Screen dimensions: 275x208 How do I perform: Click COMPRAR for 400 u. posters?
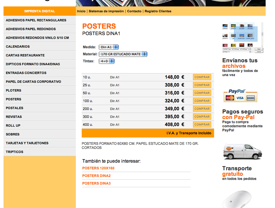202,124
